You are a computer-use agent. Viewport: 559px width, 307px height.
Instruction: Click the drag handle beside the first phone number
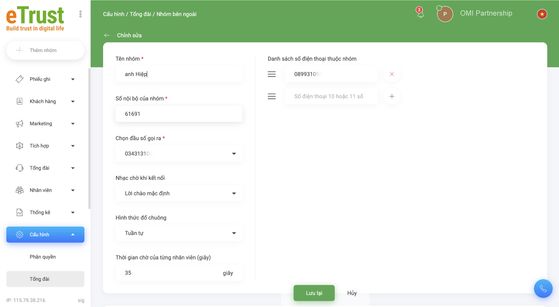click(272, 74)
